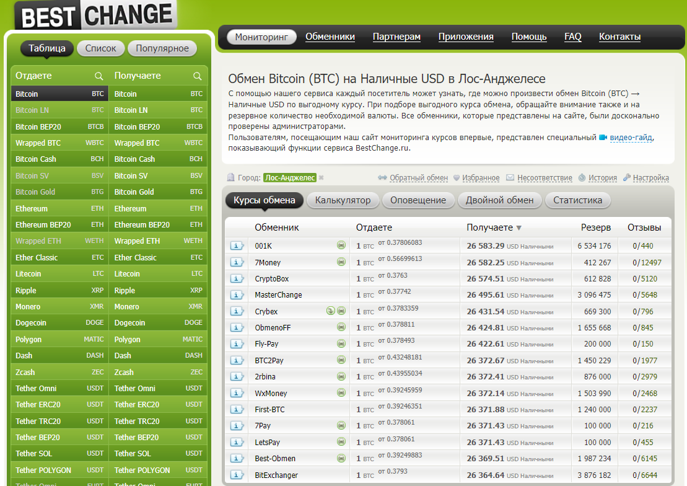Click the green badge icon beside BTC2Pay

341,360
